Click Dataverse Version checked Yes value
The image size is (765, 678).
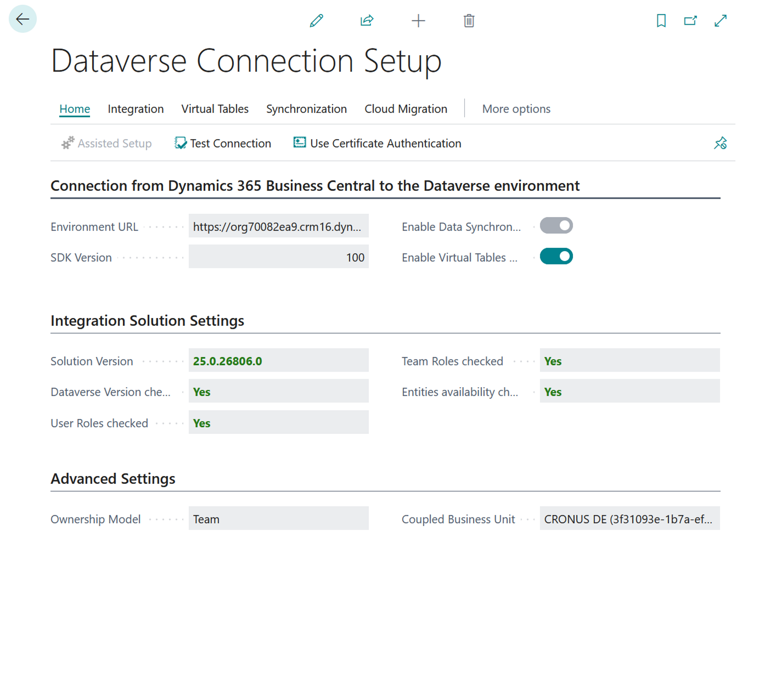click(x=202, y=392)
